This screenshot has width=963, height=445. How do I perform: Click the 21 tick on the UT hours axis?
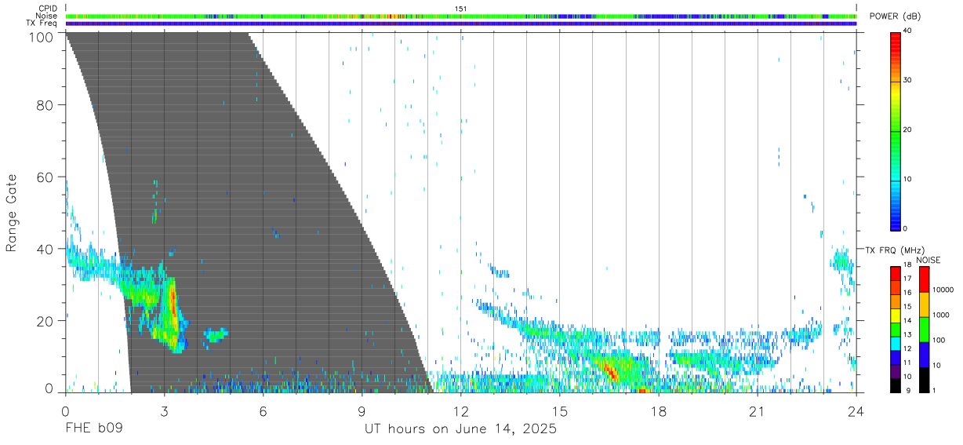[x=758, y=411]
